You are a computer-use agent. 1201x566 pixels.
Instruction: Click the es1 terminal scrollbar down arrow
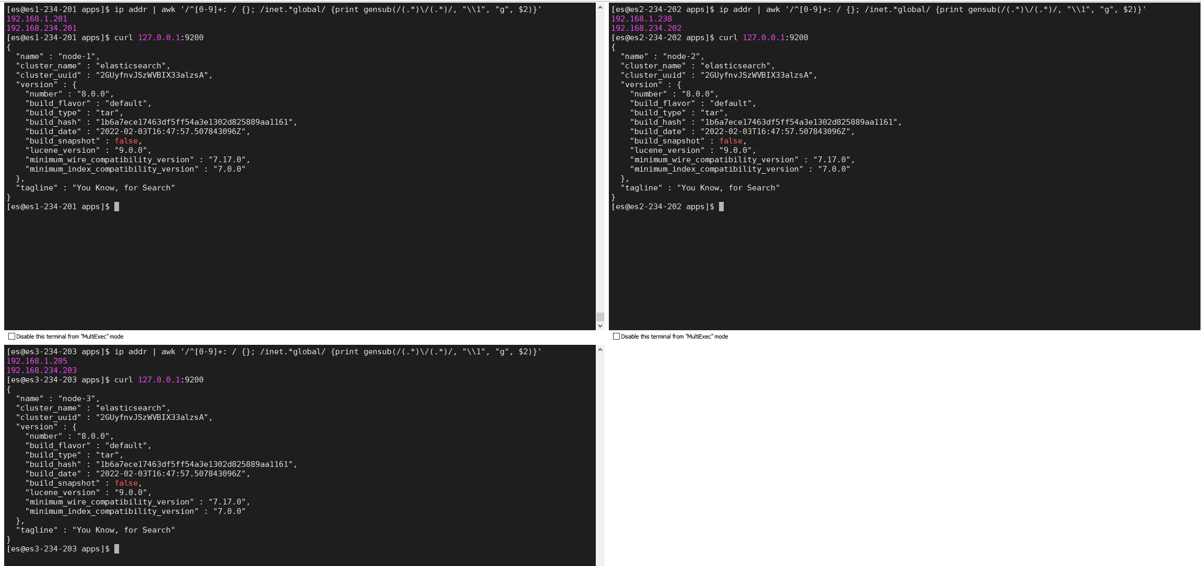(x=600, y=326)
